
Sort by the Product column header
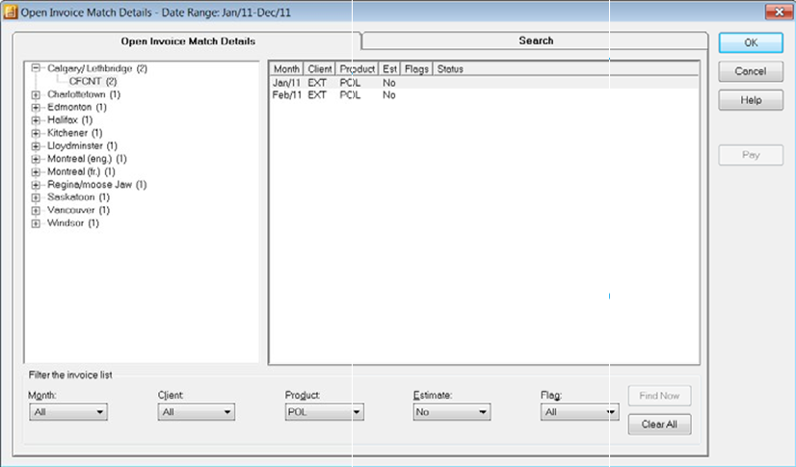(357, 69)
